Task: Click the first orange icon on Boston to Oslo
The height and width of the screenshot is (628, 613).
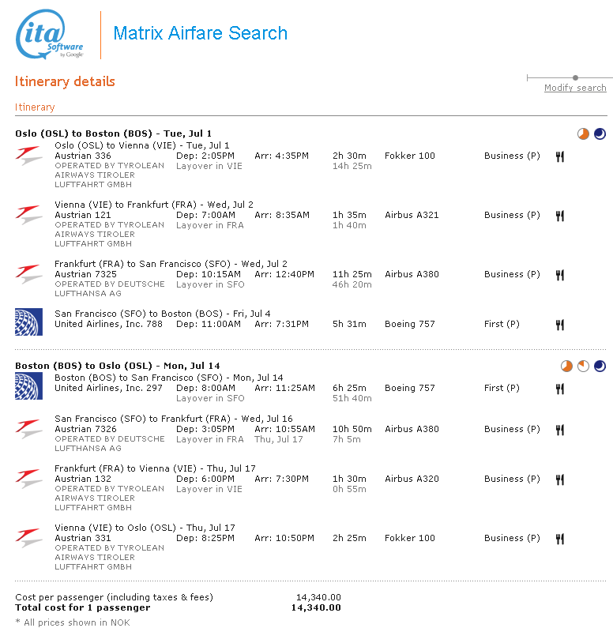Action: 566,367
